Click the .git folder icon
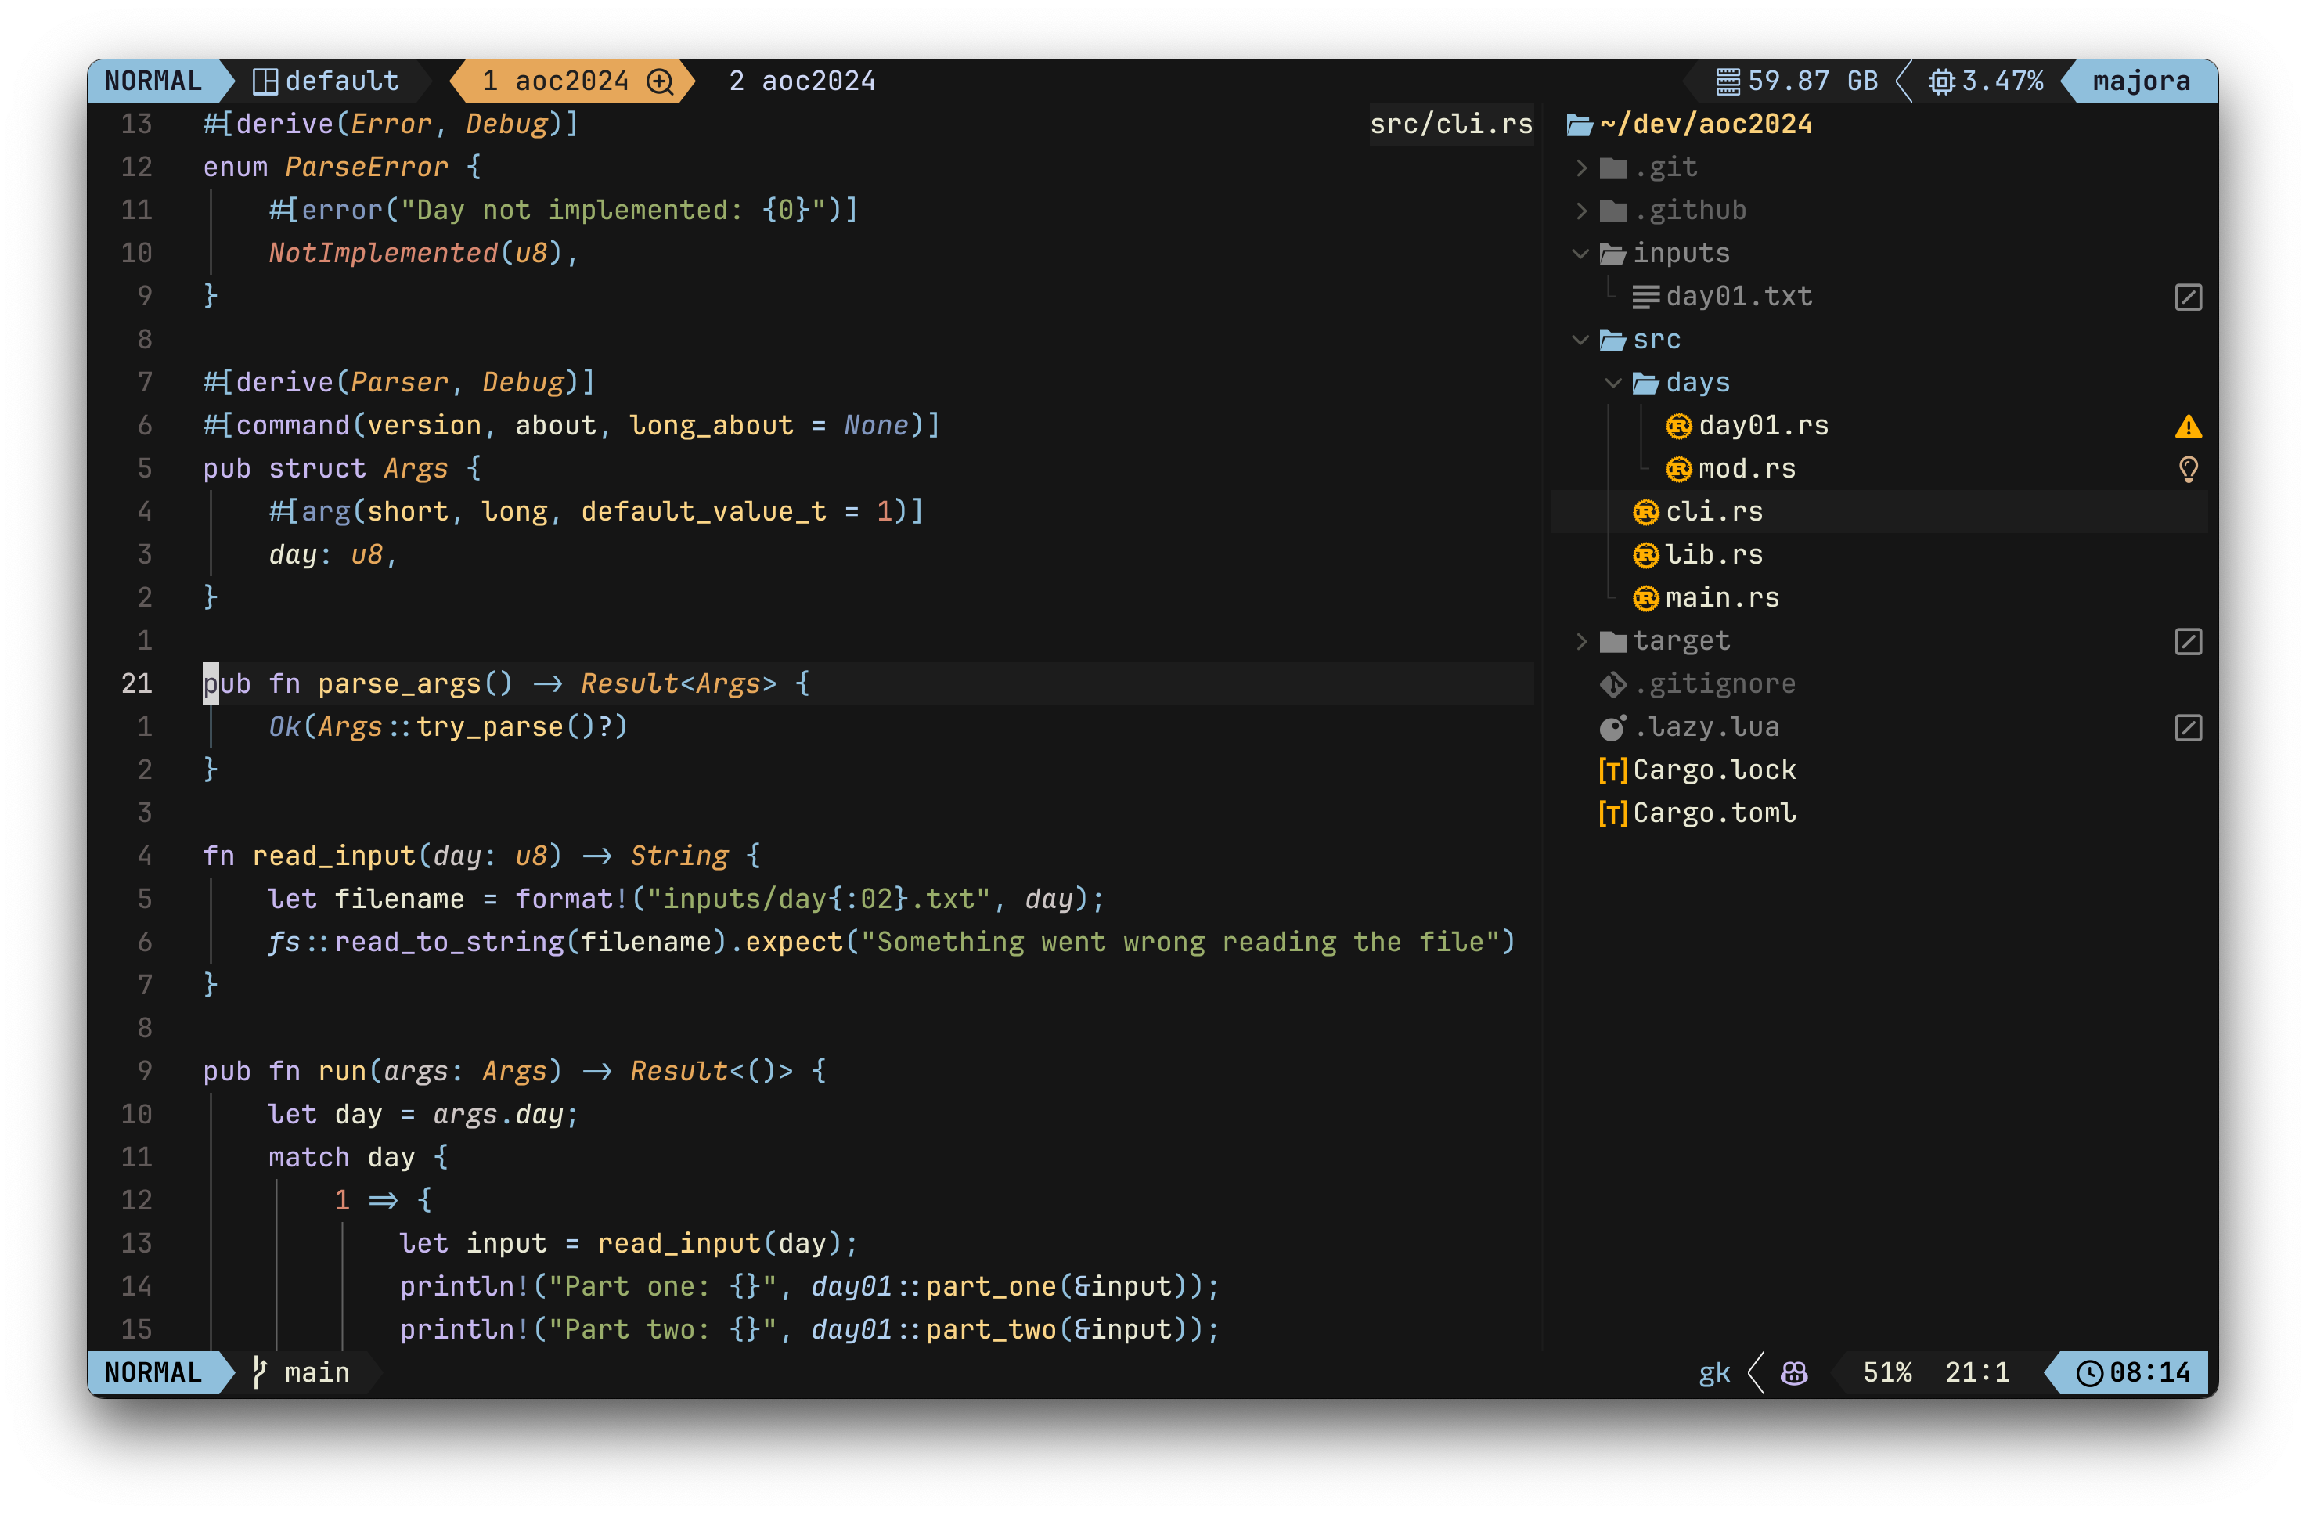The height and width of the screenshot is (1514, 2306). [x=1612, y=168]
